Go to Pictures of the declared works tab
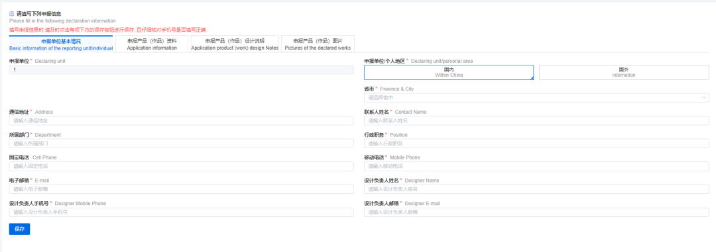Viewport: 716px width, 252px height. (318, 44)
